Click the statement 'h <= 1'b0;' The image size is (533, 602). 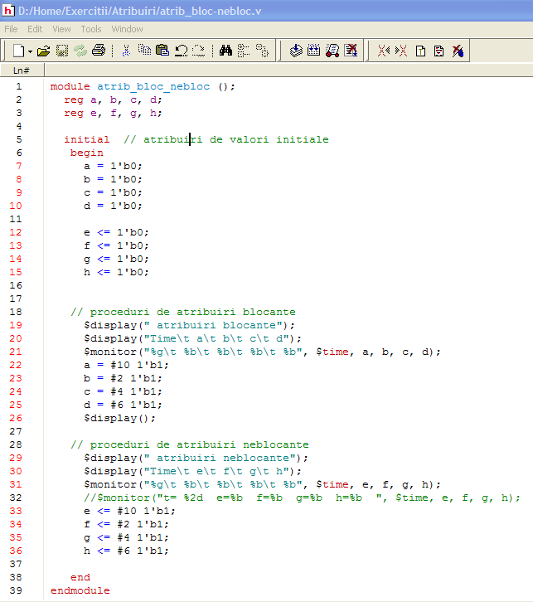116,272
